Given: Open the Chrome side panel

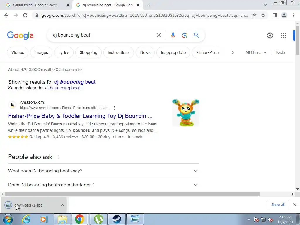Looking at the screenshot, I should click(275, 15).
